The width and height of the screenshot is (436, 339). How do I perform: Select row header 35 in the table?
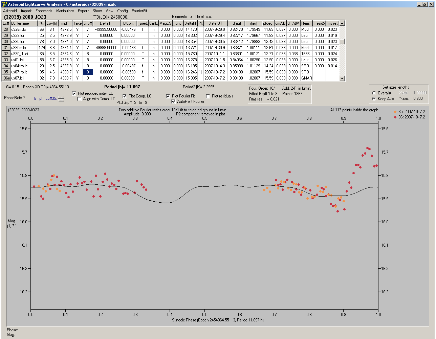tap(6, 72)
